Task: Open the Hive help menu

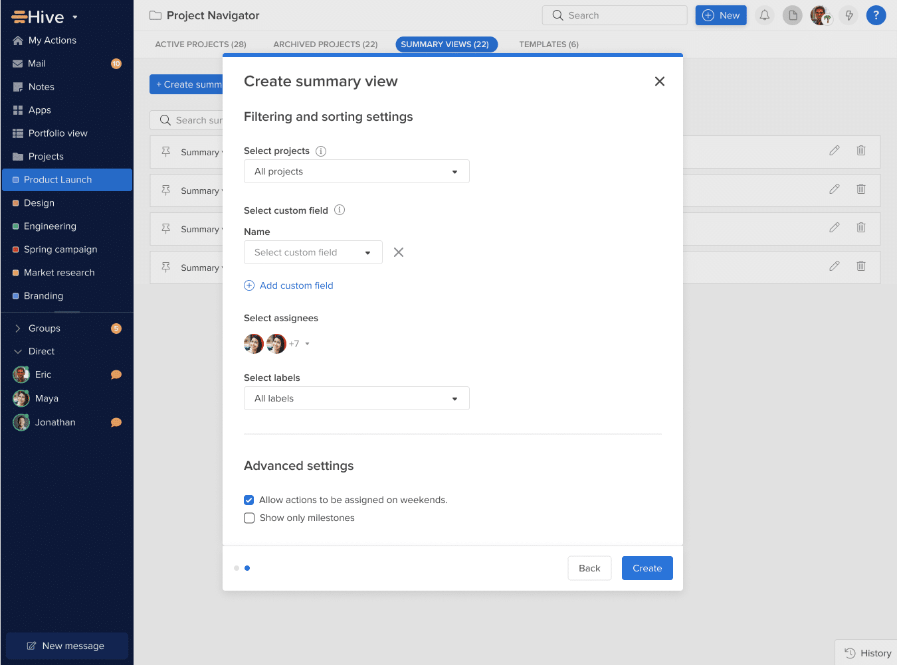Action: point(876,15)
